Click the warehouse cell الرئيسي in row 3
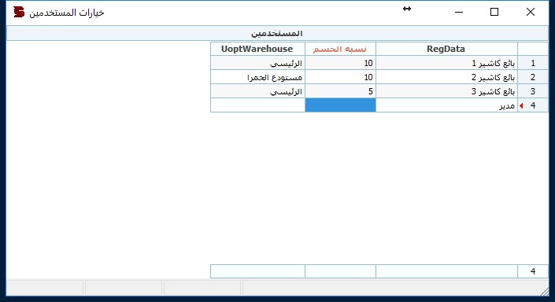 257,91
